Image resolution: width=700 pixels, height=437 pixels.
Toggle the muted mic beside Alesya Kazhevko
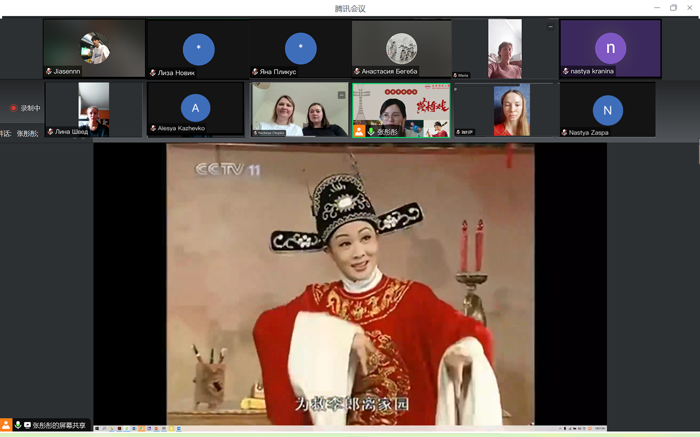tap(153, 128)
